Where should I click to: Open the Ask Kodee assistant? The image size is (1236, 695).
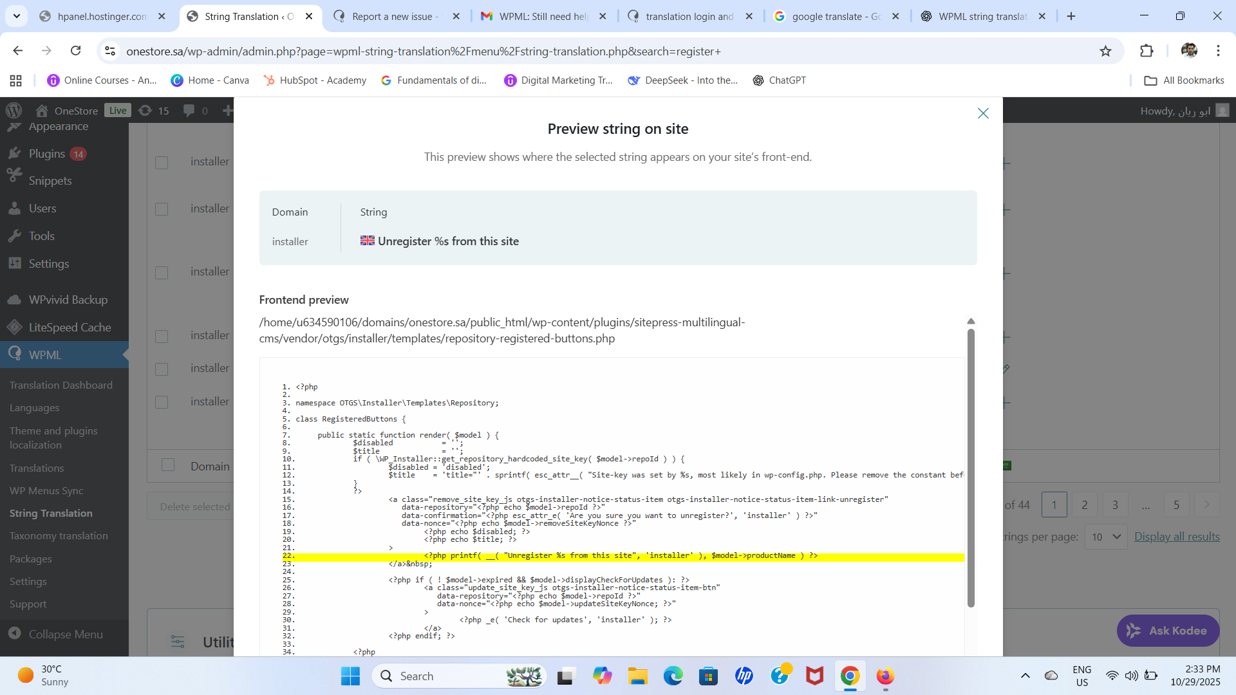[x=1168, y=631]
